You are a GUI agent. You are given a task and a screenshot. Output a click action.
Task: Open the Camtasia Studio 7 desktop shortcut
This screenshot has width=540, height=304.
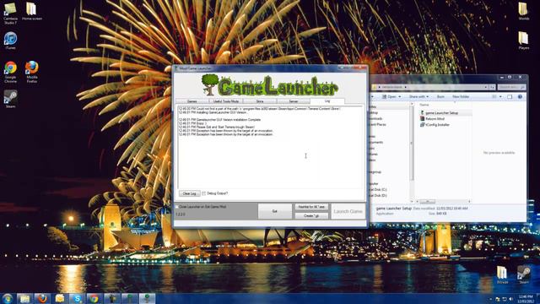[10, 14]
